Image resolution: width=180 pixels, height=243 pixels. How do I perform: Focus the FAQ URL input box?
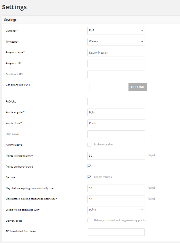tap(116, 102)
